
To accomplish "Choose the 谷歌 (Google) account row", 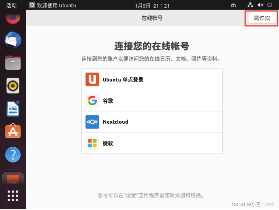I will click(152, 101).
